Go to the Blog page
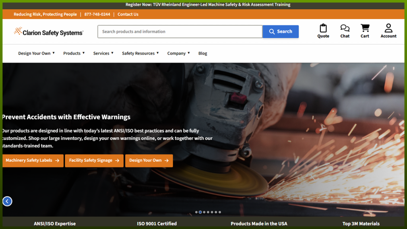Viewport: 407px width, 229px height. 203,53
